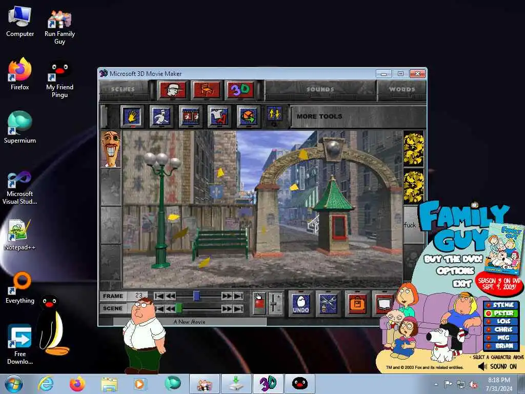Select LOIS in the Family Guy character list
The image size is (525, 394).
tap(501, 321)
